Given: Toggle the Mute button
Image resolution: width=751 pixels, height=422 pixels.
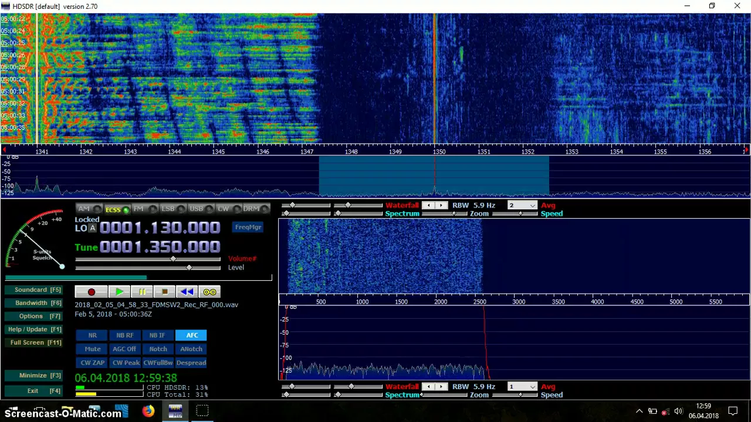Looking at the screenshot, I should 92,349.
